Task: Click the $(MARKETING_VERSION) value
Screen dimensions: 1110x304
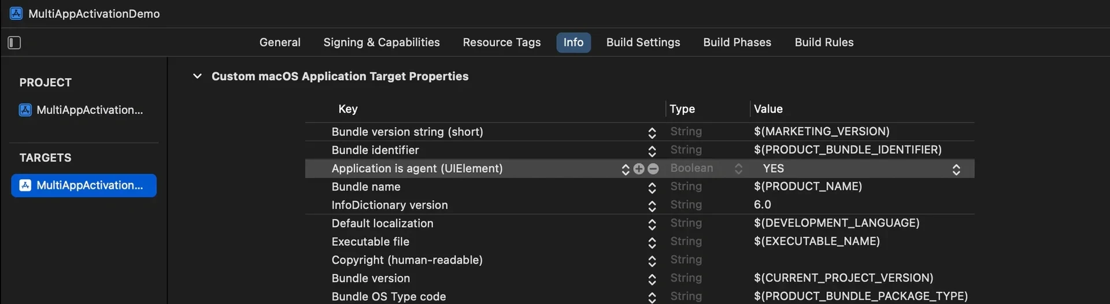Action: tap(822, 132)
